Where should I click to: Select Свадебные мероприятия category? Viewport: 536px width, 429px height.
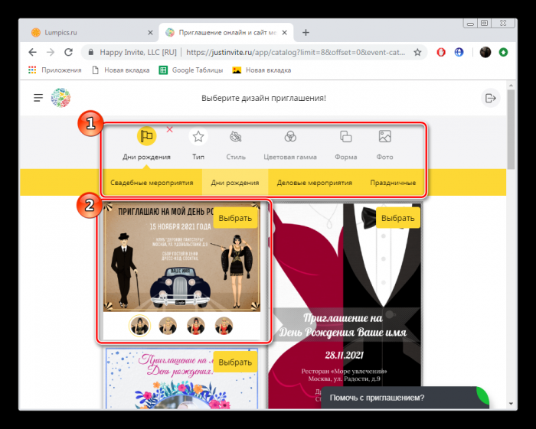pyautogui.click(x=152, y=183)
